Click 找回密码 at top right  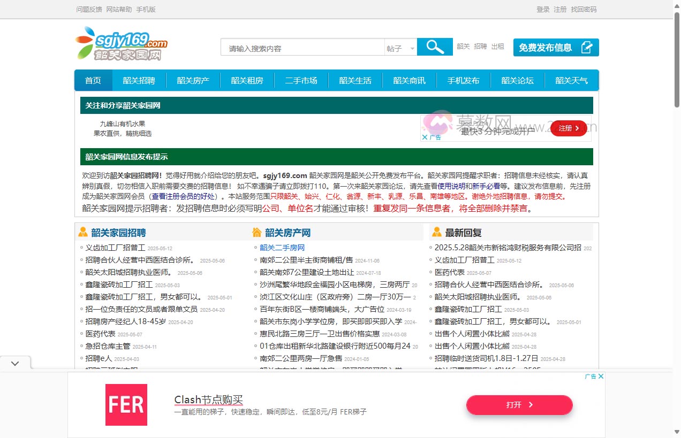pos(584,9)
